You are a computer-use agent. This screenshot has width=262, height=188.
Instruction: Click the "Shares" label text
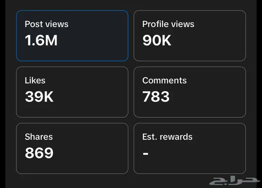[39, 137]
